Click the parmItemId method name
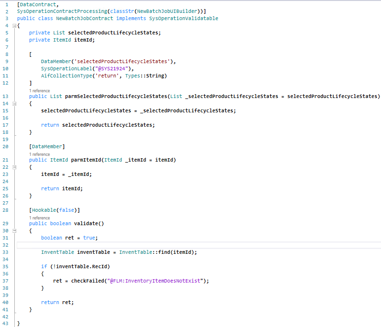The width and height of the screenshot is (381, 327). point(86,160)
